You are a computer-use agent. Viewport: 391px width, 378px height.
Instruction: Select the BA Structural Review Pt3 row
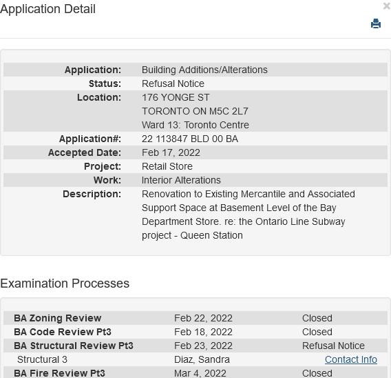pyautogui.click(x=195, y=346)
